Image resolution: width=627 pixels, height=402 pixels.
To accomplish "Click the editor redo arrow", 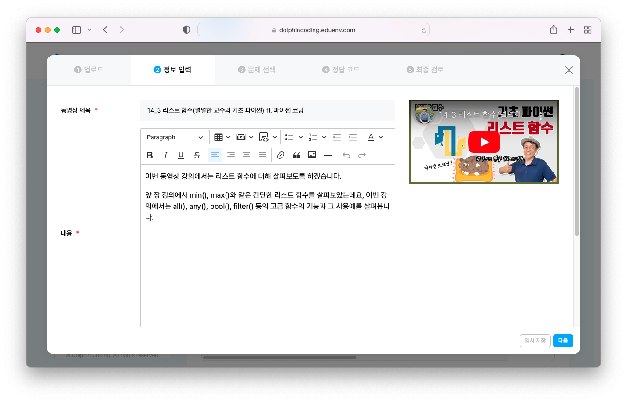I will click(362, 155).
